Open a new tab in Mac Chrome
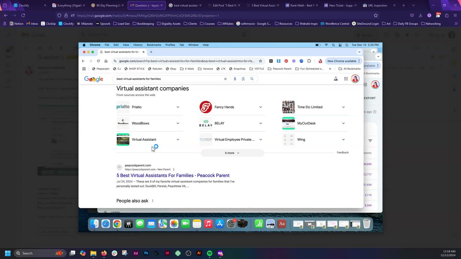Screen dimensions: 461x259 [151, 52]
